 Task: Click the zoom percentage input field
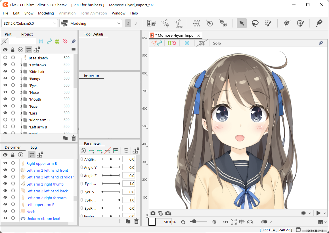(x=164, y=222)
